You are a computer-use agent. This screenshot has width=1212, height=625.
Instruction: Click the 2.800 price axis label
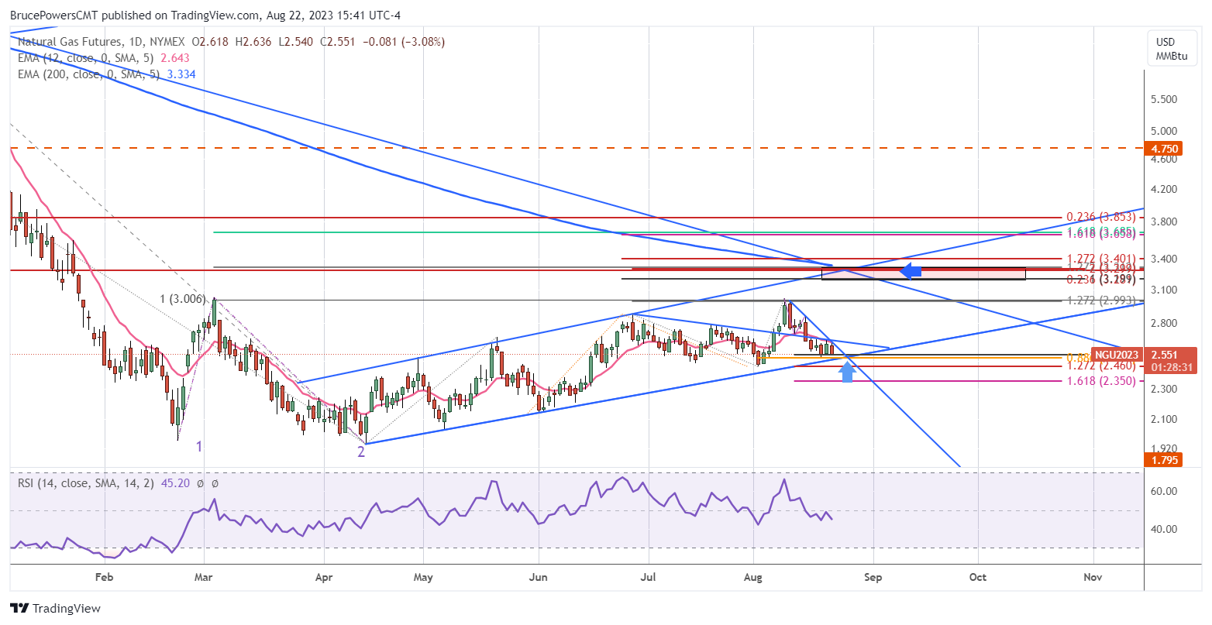[x=1164, y=323]
